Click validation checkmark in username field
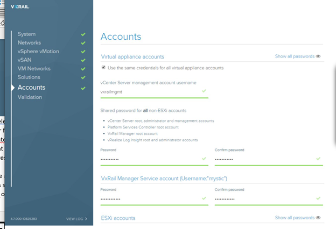 point(204,91)
